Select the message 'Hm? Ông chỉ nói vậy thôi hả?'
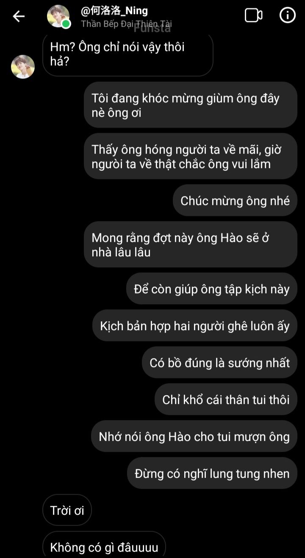The image size is (305, 558). pos(128,55)
